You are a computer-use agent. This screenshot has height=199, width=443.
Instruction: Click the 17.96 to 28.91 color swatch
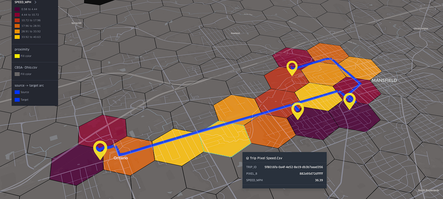point(17,26)
